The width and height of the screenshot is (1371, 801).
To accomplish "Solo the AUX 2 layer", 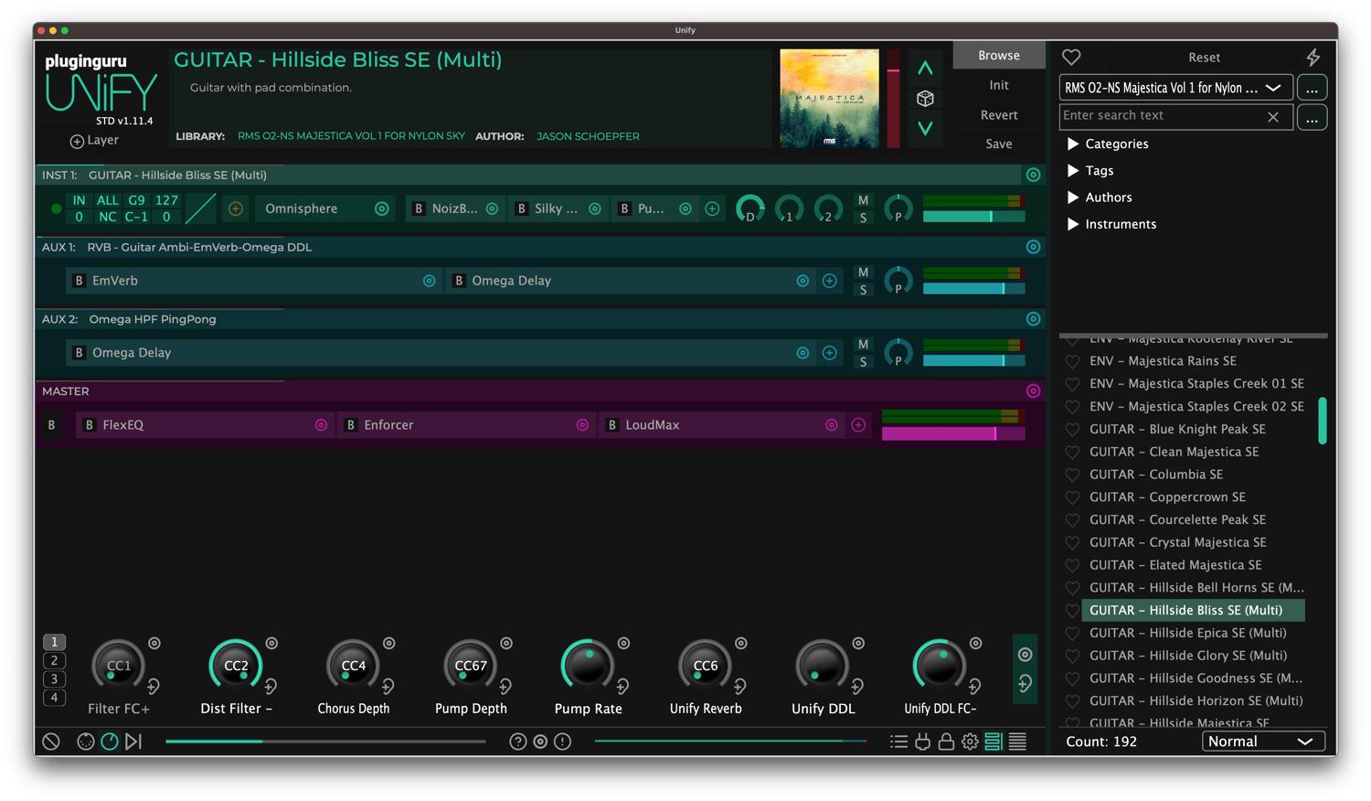I will pyautogui.click(x=863, y=362).
